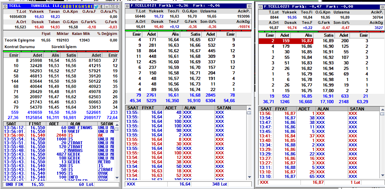Open system menu icon of F_TCELL0121 window

(127, 6)
